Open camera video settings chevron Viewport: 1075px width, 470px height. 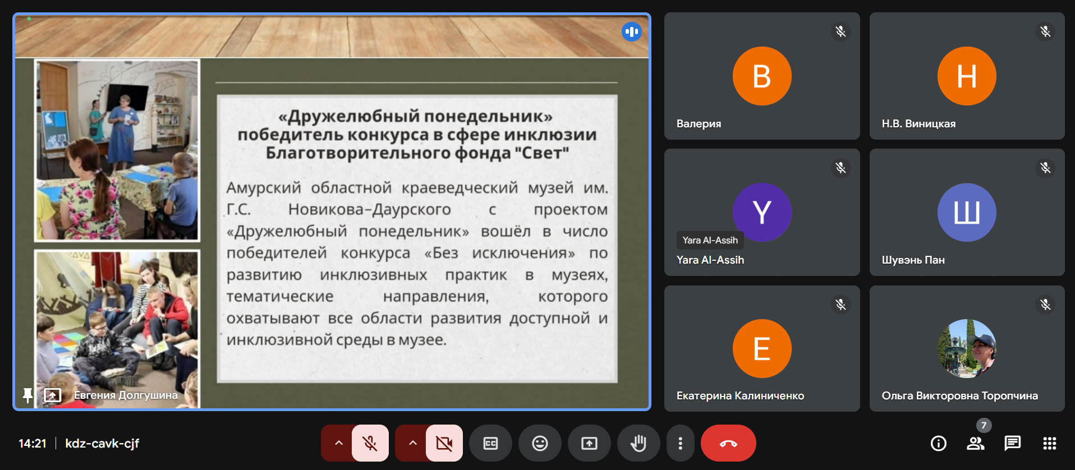[412, 443]
